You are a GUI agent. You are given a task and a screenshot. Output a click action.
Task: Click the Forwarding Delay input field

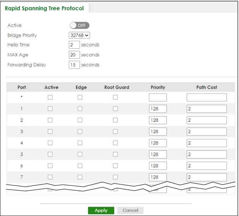pos(74,65)
